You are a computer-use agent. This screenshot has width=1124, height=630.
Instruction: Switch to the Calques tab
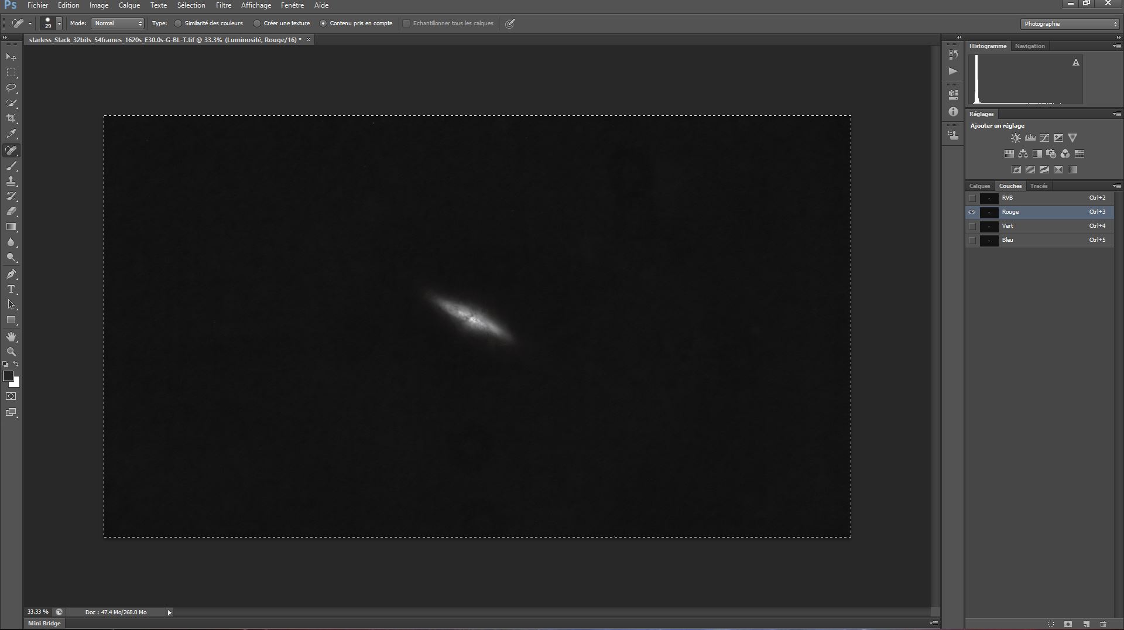tap(979, 186)
